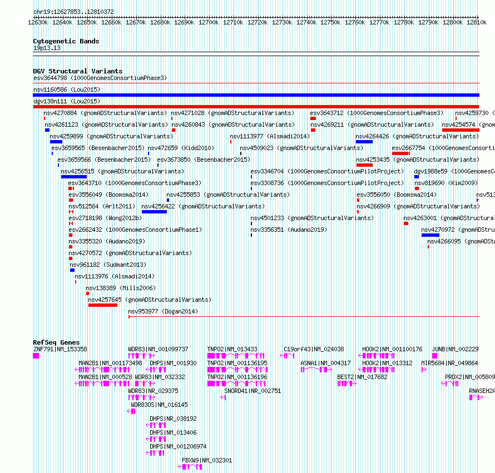Select the MAN2B1|NM_001173498 gene glyph

(x=102, y=370)
